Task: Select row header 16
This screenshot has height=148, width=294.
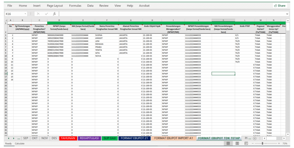Action: coord(6,73)
